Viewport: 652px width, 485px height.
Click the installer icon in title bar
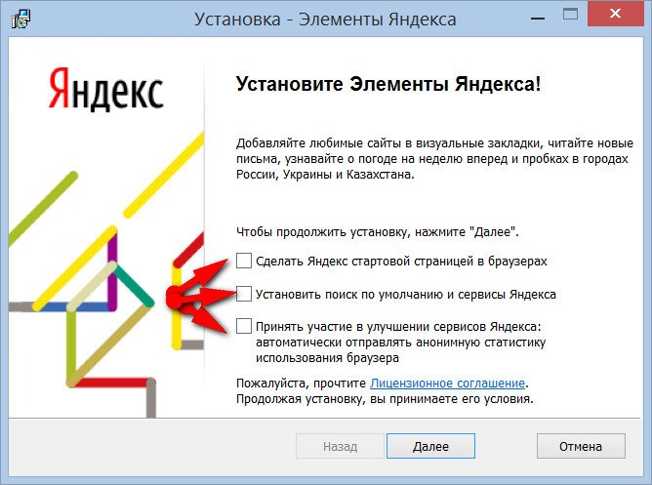pyautogui.click(x=20, y=20)
